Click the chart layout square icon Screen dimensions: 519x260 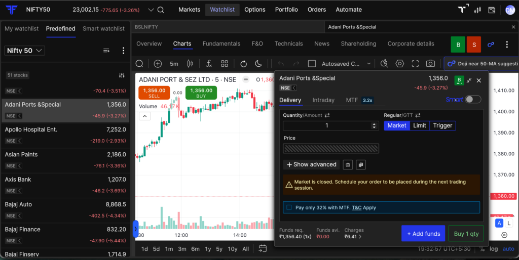coord(312,63)
